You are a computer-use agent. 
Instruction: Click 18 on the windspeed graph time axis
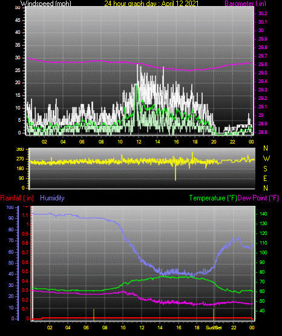pos(195,142)
